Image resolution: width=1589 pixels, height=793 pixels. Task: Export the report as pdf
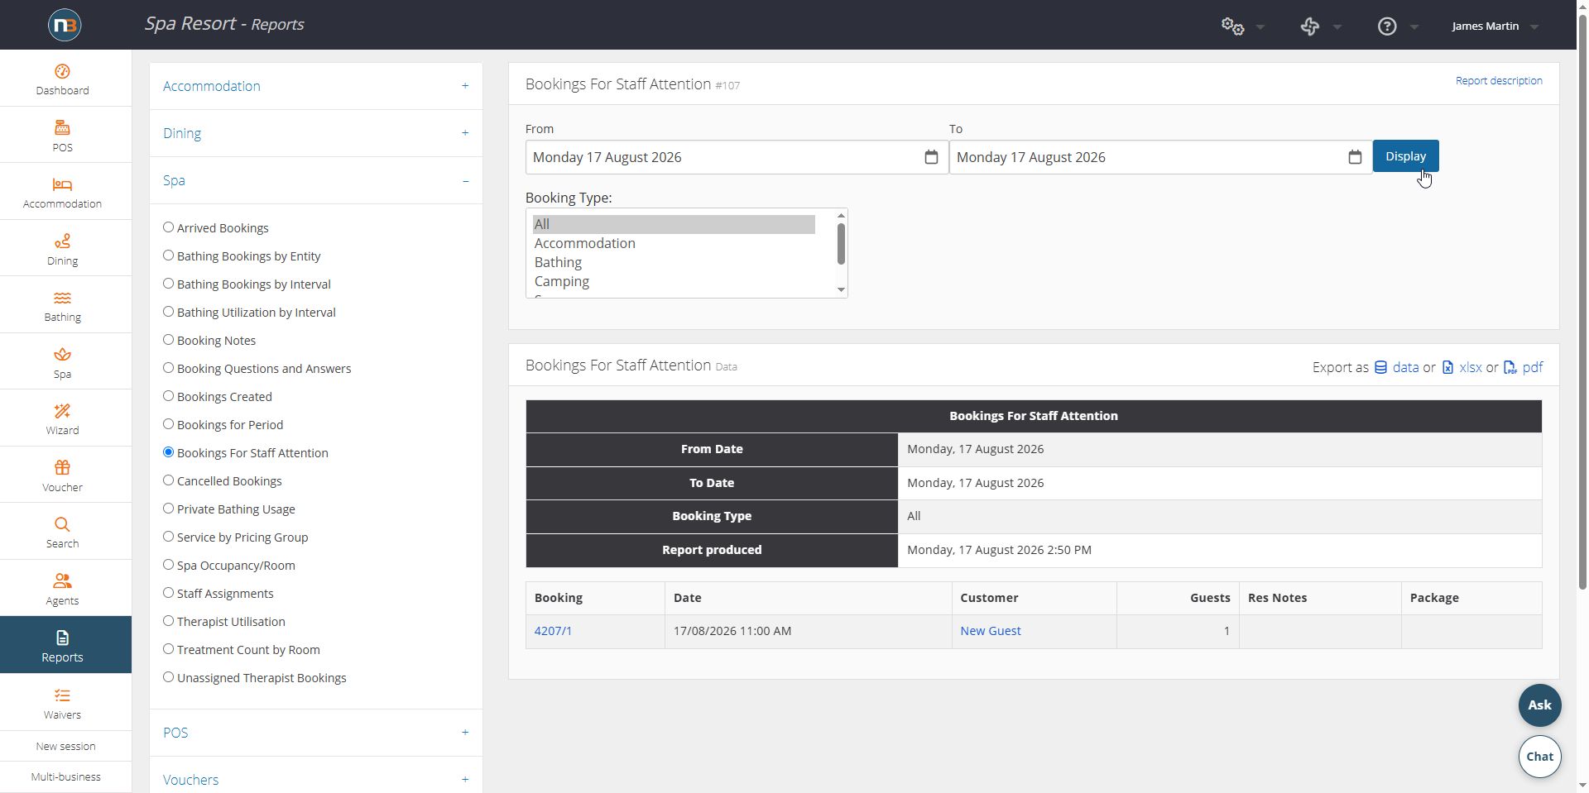click(x=1523, y=367)
